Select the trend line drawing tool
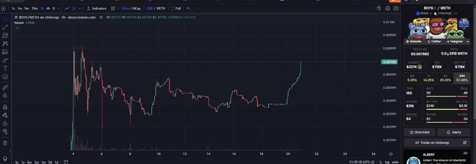This screenshot has height=164, width=476. pyautogui.click(x=5, y=27)
